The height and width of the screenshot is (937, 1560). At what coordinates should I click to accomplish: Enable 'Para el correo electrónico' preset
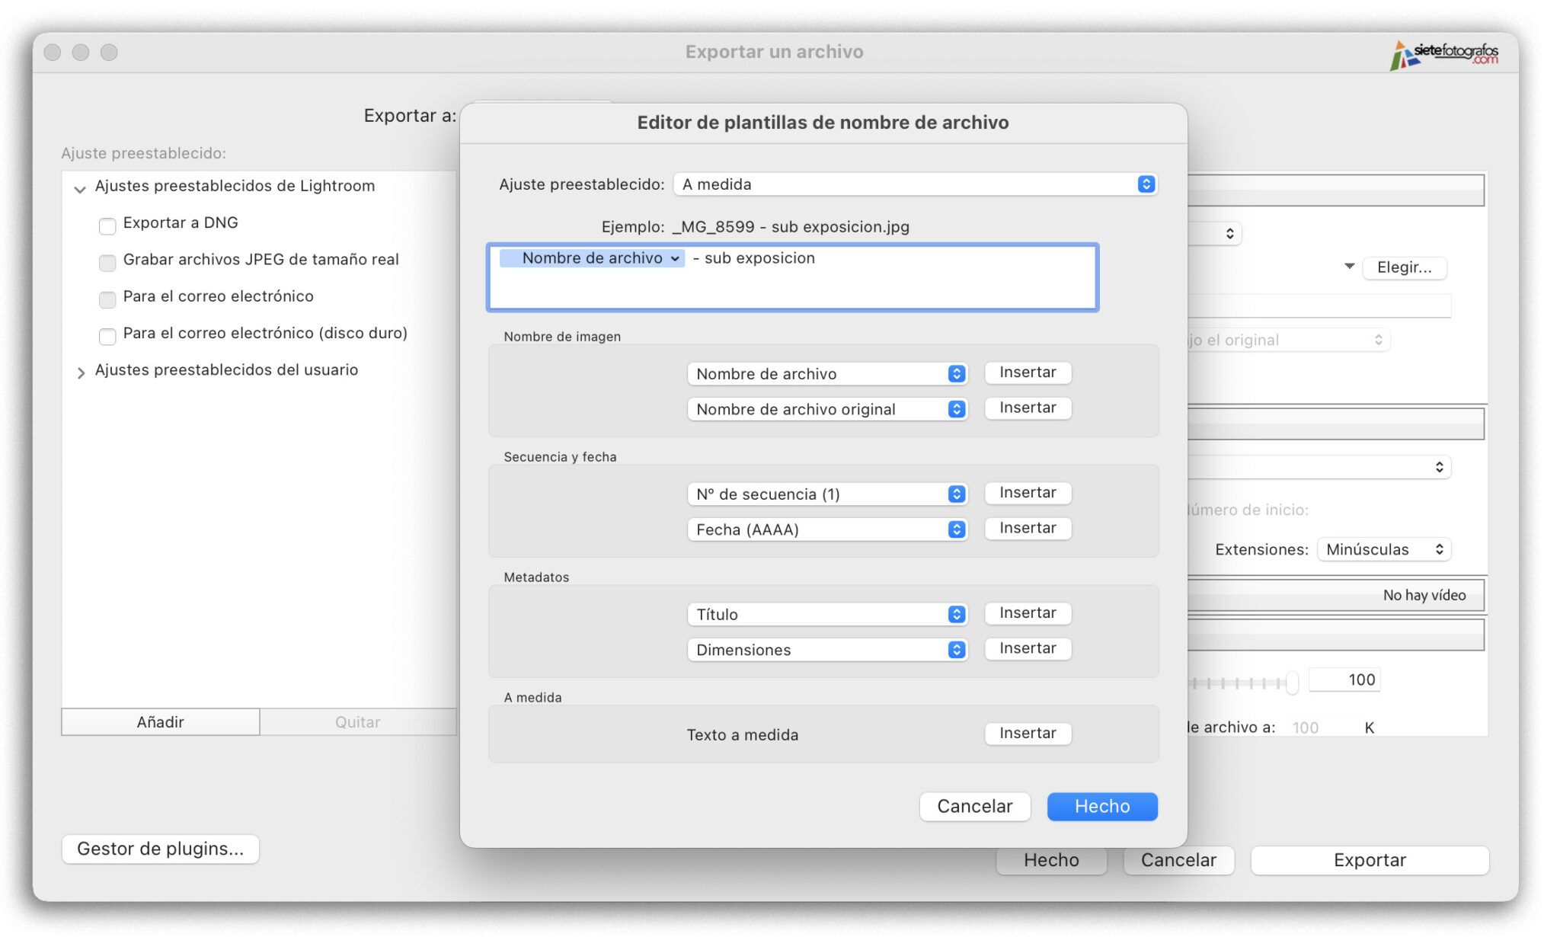(107, 299)
